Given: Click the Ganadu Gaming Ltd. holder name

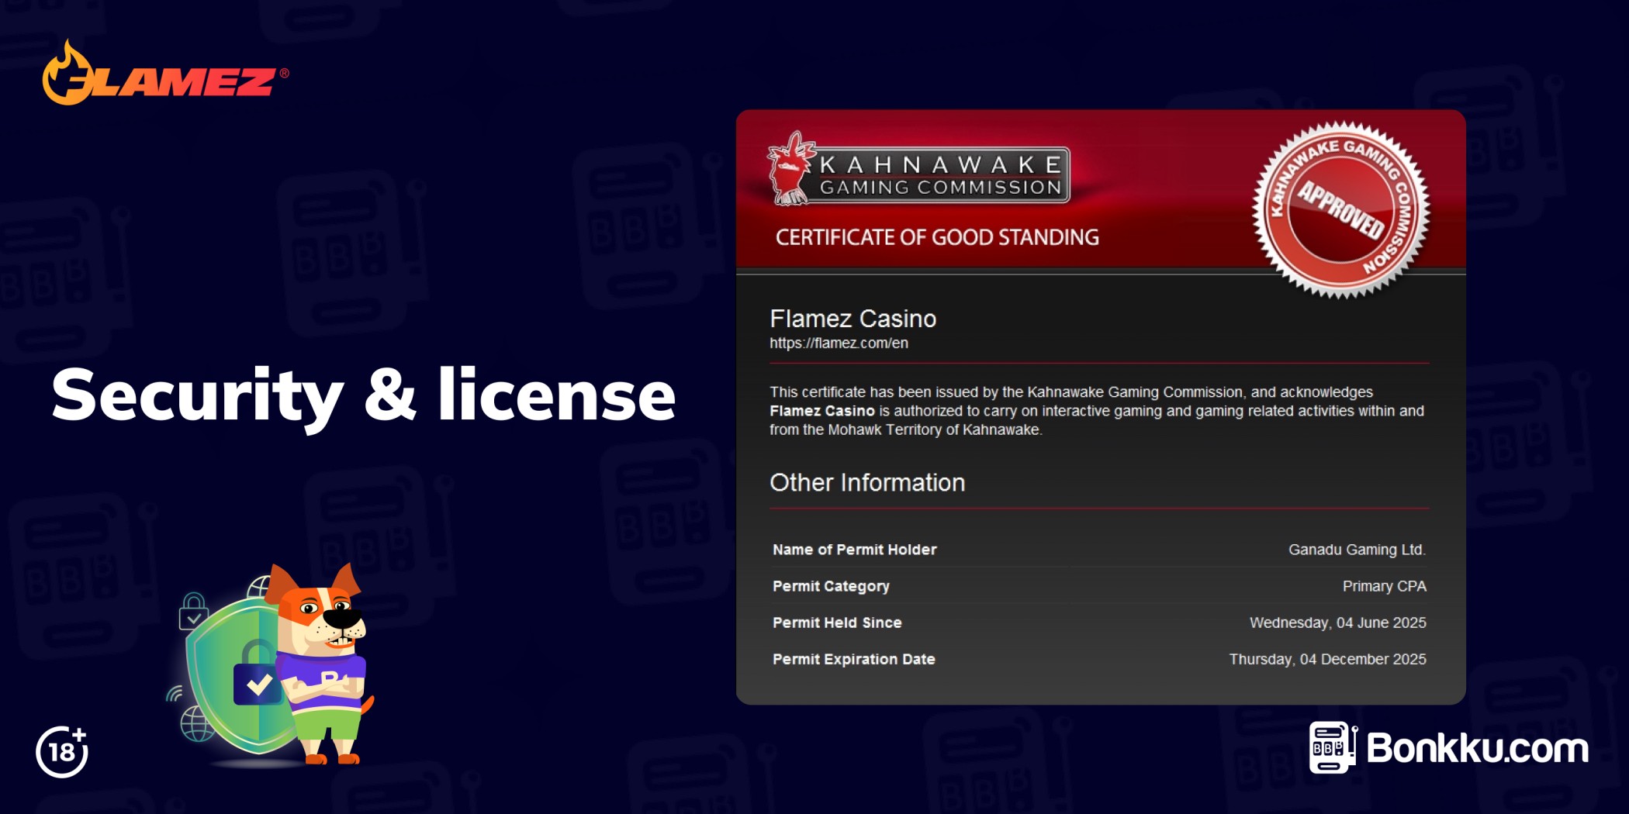Looking at the screenshot, I should (x=1357, y=550).
